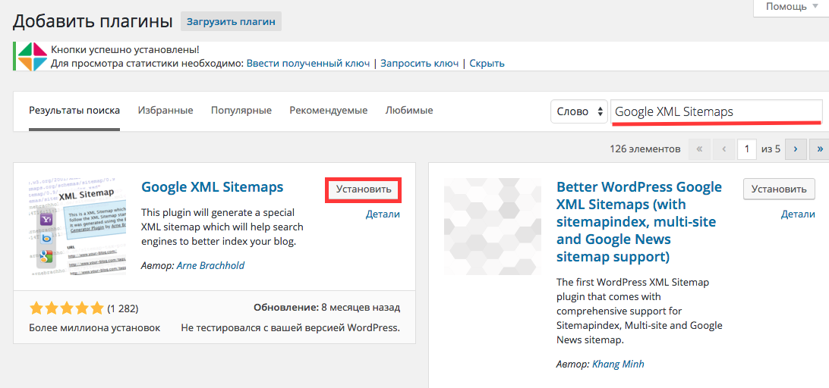Click Более миллиона установок text

pyautogui.click(x=95, y=328)
